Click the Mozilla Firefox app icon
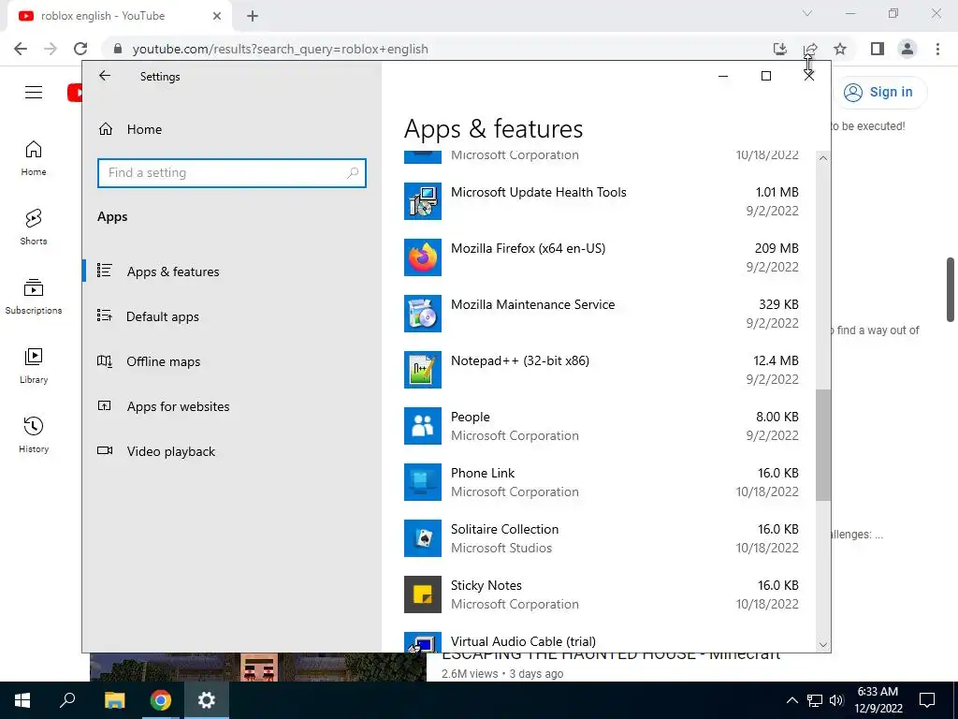Image resolution: width=958 pixels, height=719 pixels. [423, 257]
